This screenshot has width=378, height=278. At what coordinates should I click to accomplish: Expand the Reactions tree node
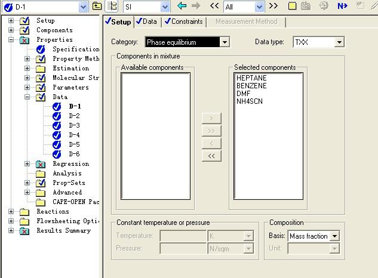coord(11,212)
